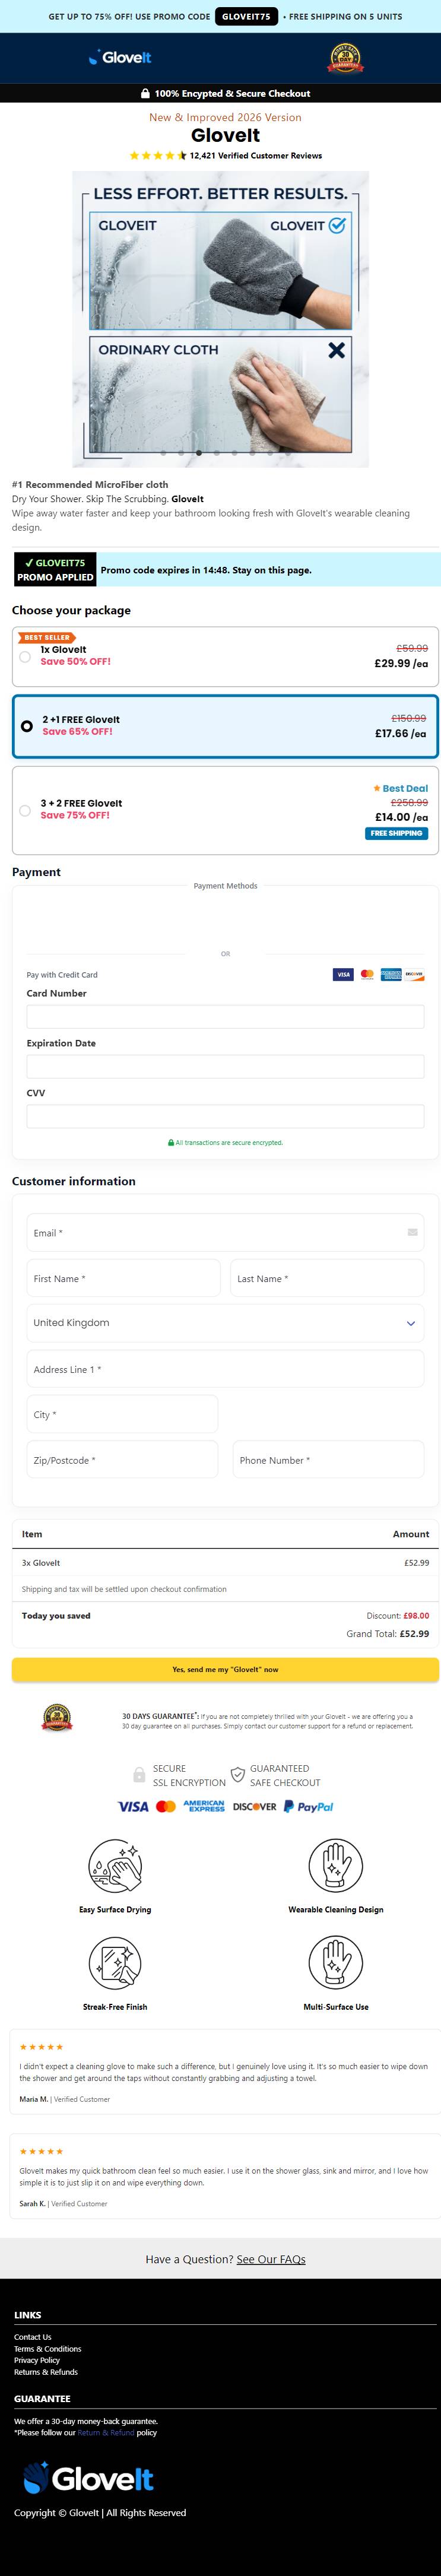Click the Multi-Surface Use icon
The width and height of the screenshot is (441, 2576).
click(336, 1962)
